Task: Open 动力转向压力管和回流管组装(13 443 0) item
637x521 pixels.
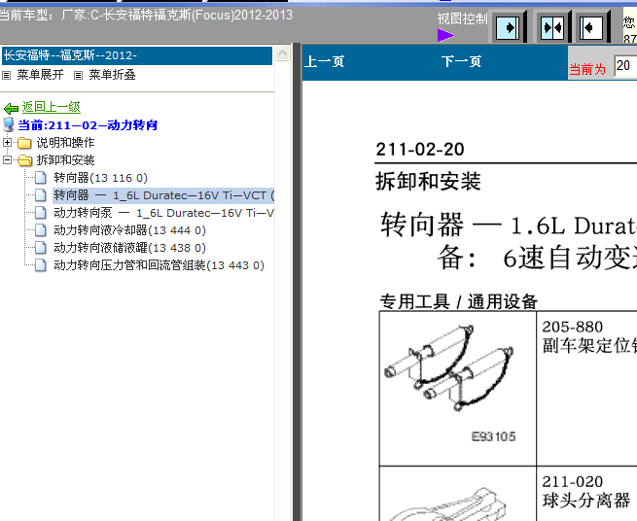Action: tap(159, 265)
